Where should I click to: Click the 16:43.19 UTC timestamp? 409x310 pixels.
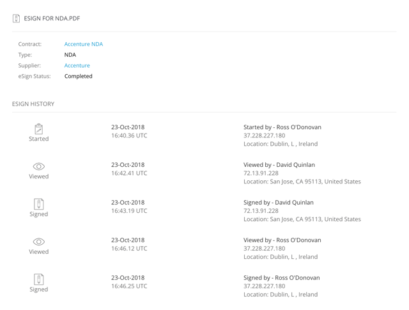click(128, 211)
